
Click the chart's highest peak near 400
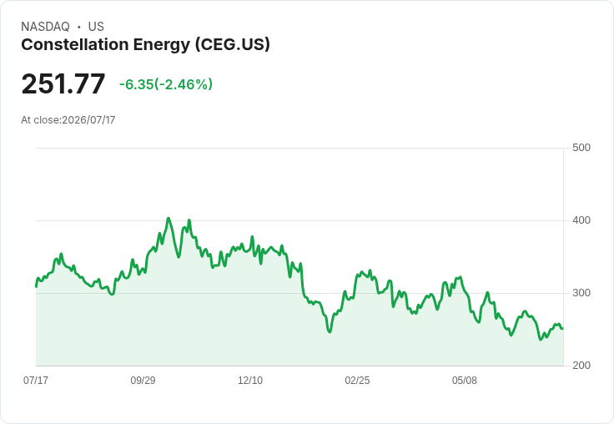tap(169, 219)
